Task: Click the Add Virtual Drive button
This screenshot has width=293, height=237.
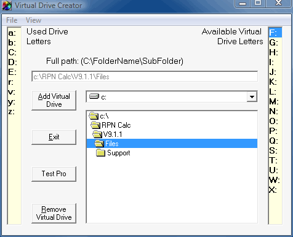Action: pos(54,100)
